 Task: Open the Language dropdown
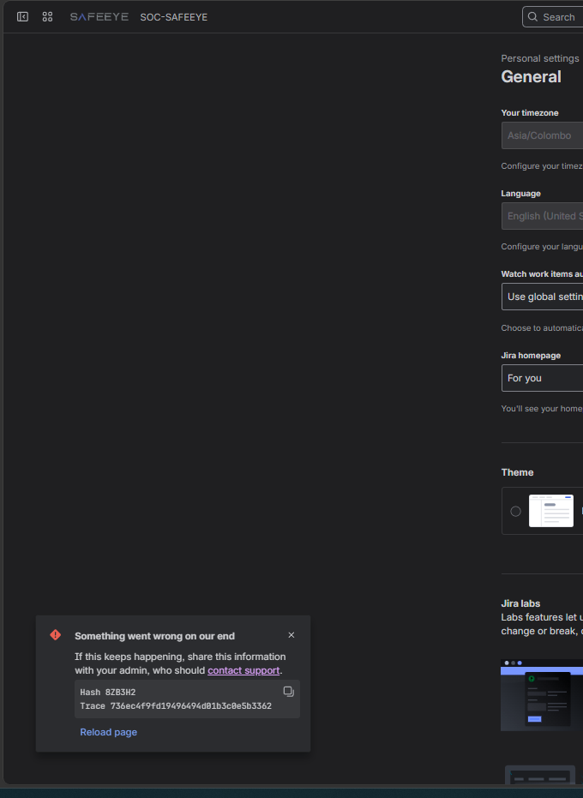click(542, 216)
